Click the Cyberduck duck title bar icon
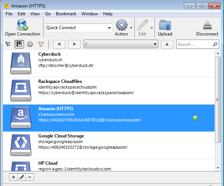This screenshot has height=186, width=224. tap(7, 6)
